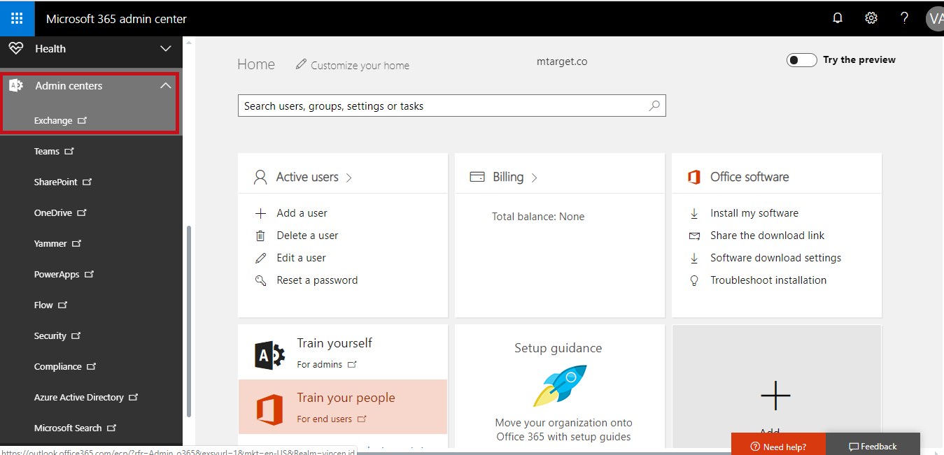
Task: Click the download icon beside Install my software
Action: 694,213
